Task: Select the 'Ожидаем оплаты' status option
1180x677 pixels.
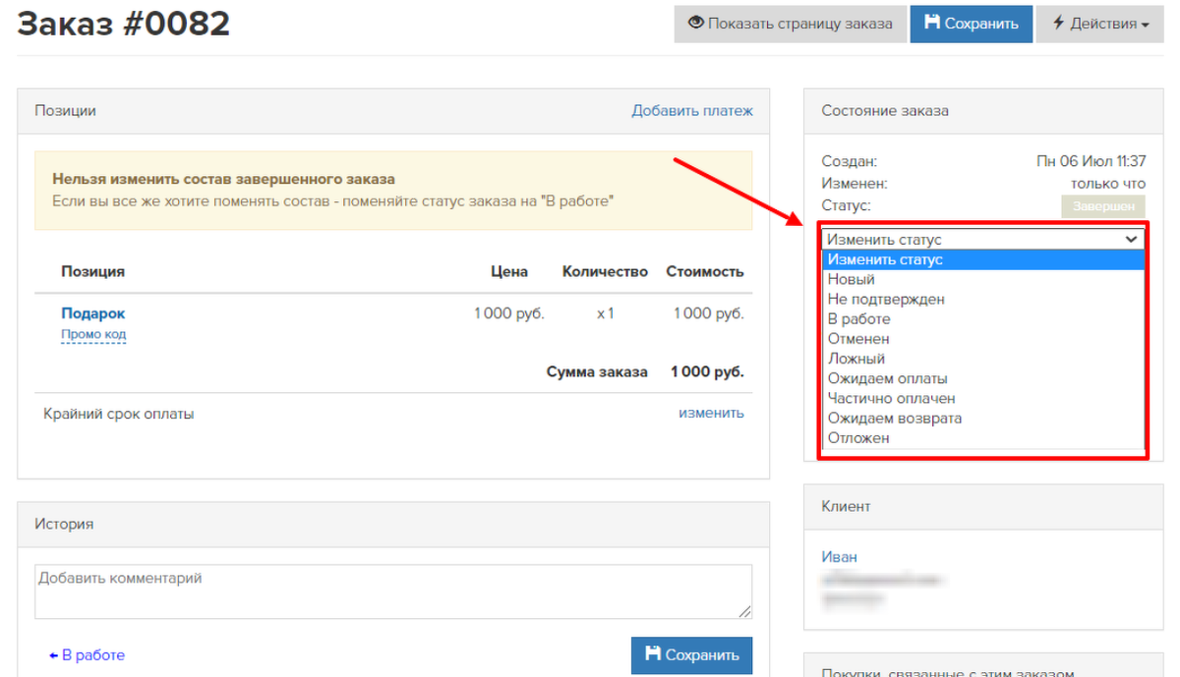Action: 983,378
